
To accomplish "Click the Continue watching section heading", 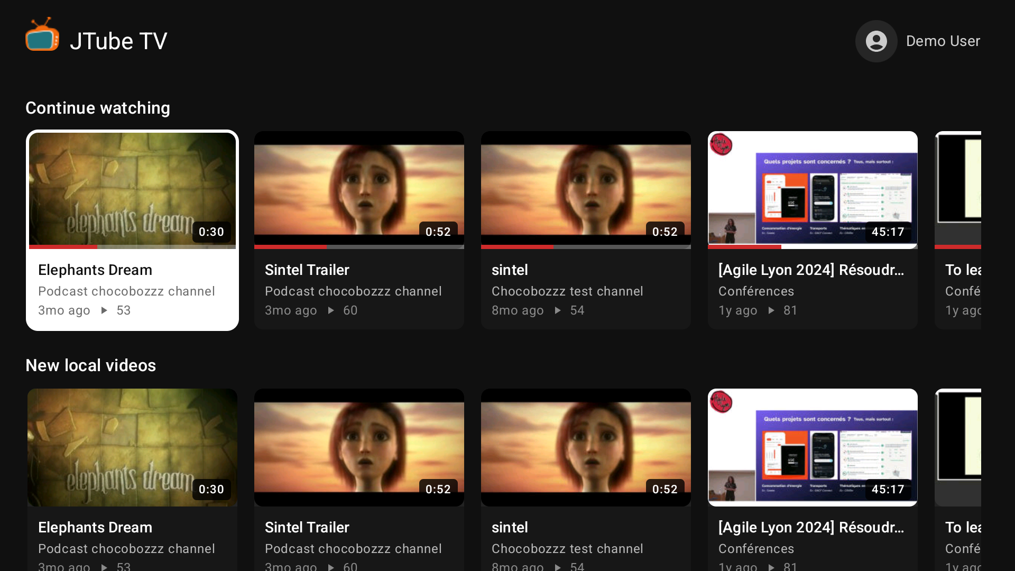I will [x=98, y=108].
